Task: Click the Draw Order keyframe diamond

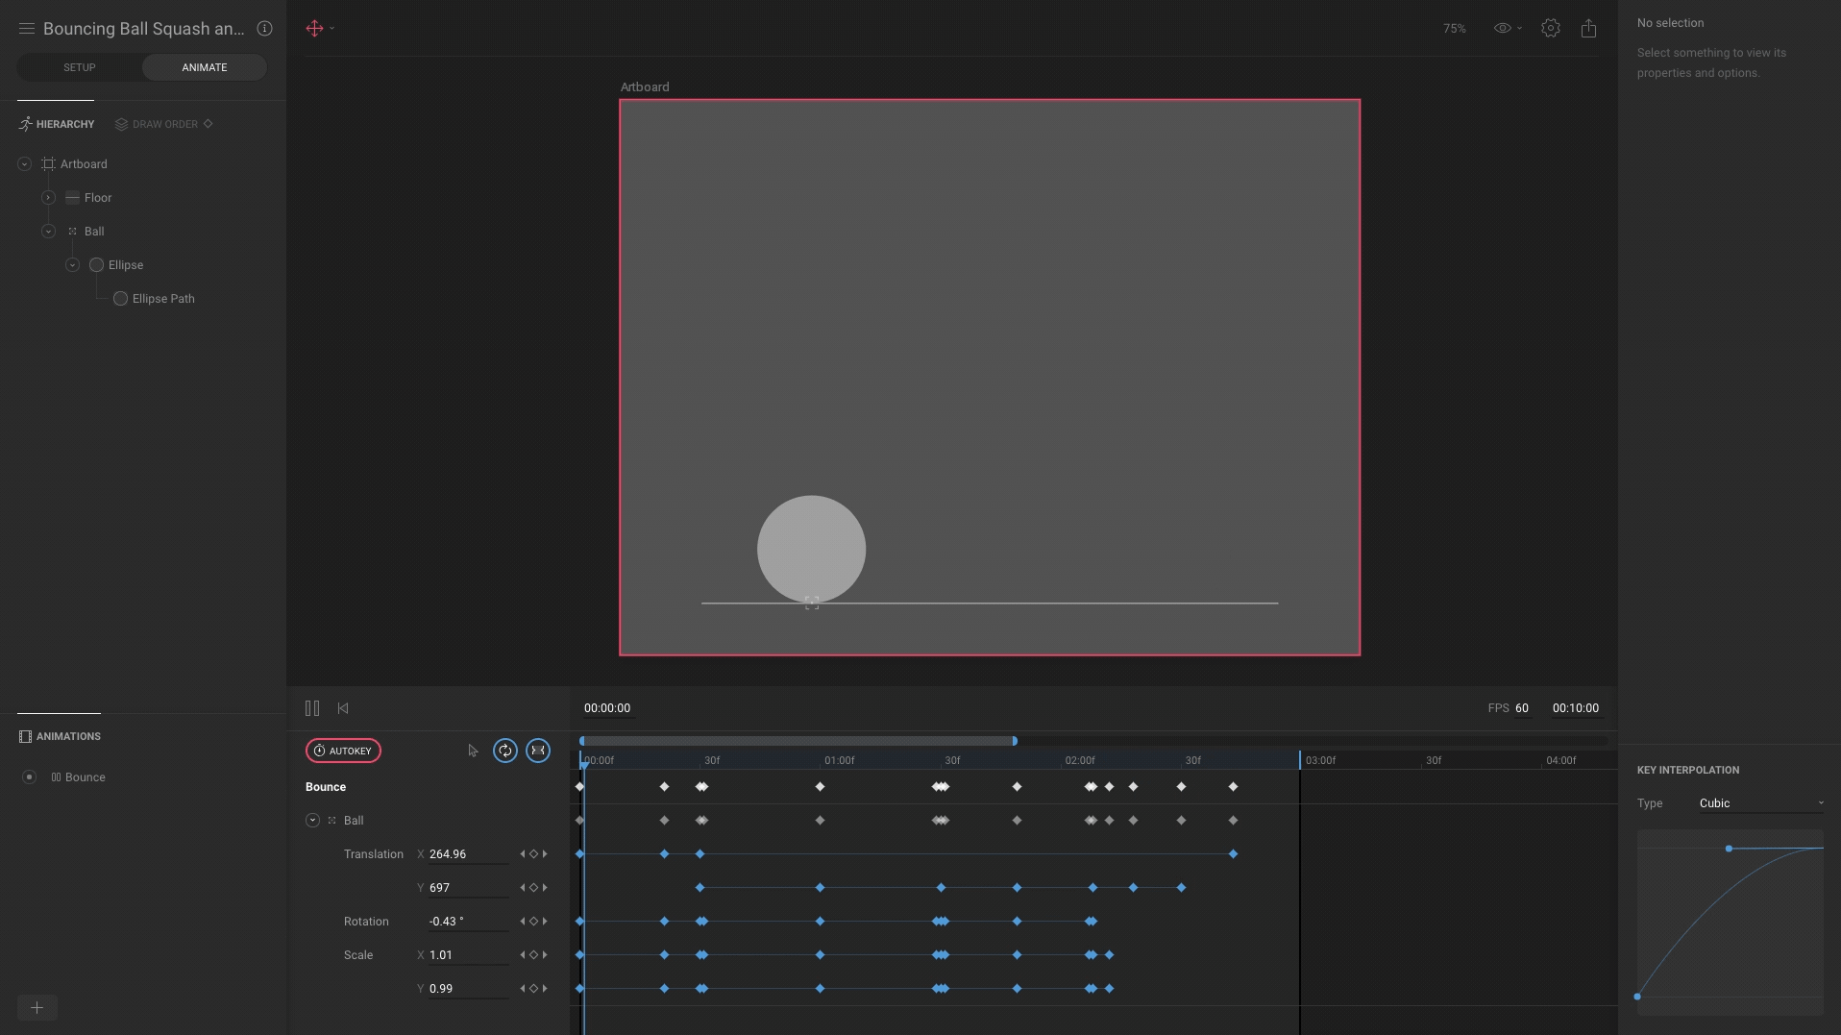Action: point(209,123)
